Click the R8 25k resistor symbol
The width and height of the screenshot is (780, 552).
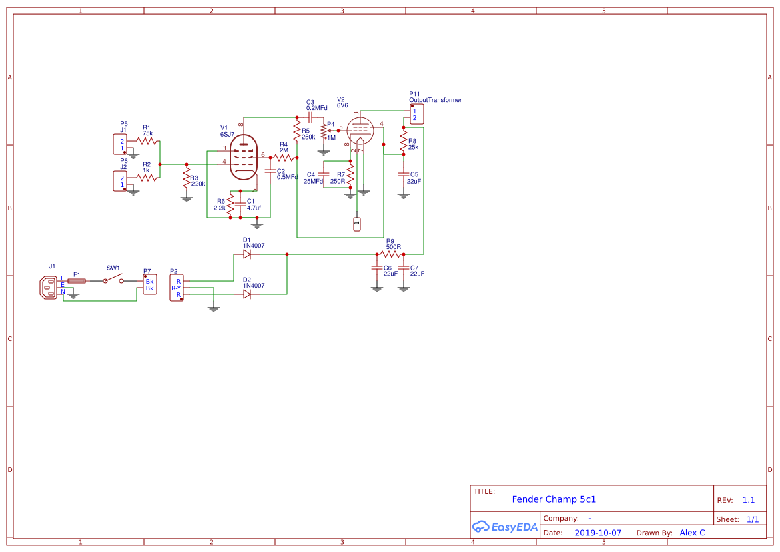404,142
